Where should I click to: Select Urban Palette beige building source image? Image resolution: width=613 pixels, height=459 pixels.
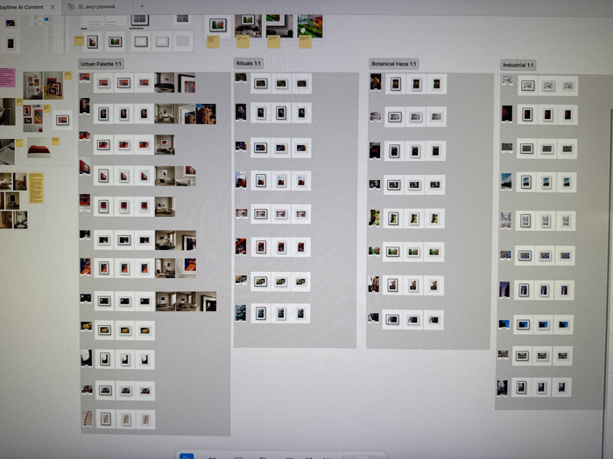(x=88, y=419)
